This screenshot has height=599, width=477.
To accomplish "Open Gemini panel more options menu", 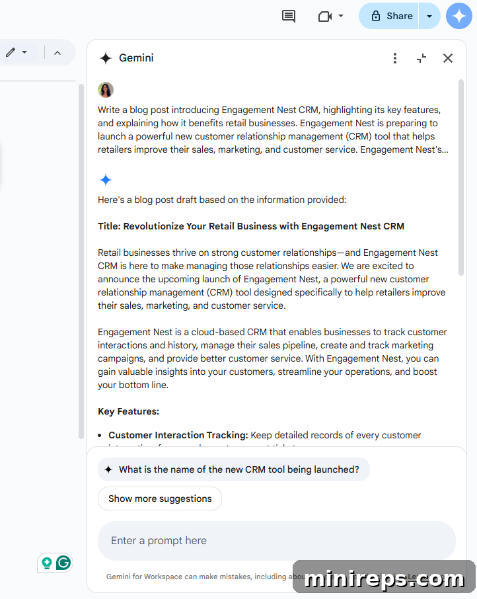I will click(395, 58).
